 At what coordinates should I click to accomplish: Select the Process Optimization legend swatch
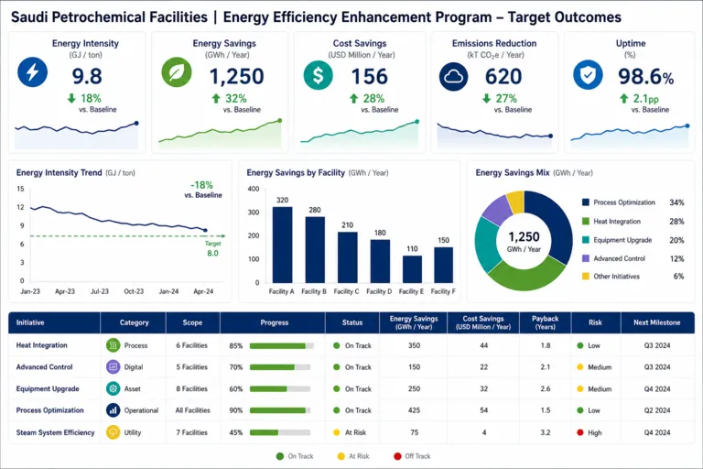tap(586, 202)
